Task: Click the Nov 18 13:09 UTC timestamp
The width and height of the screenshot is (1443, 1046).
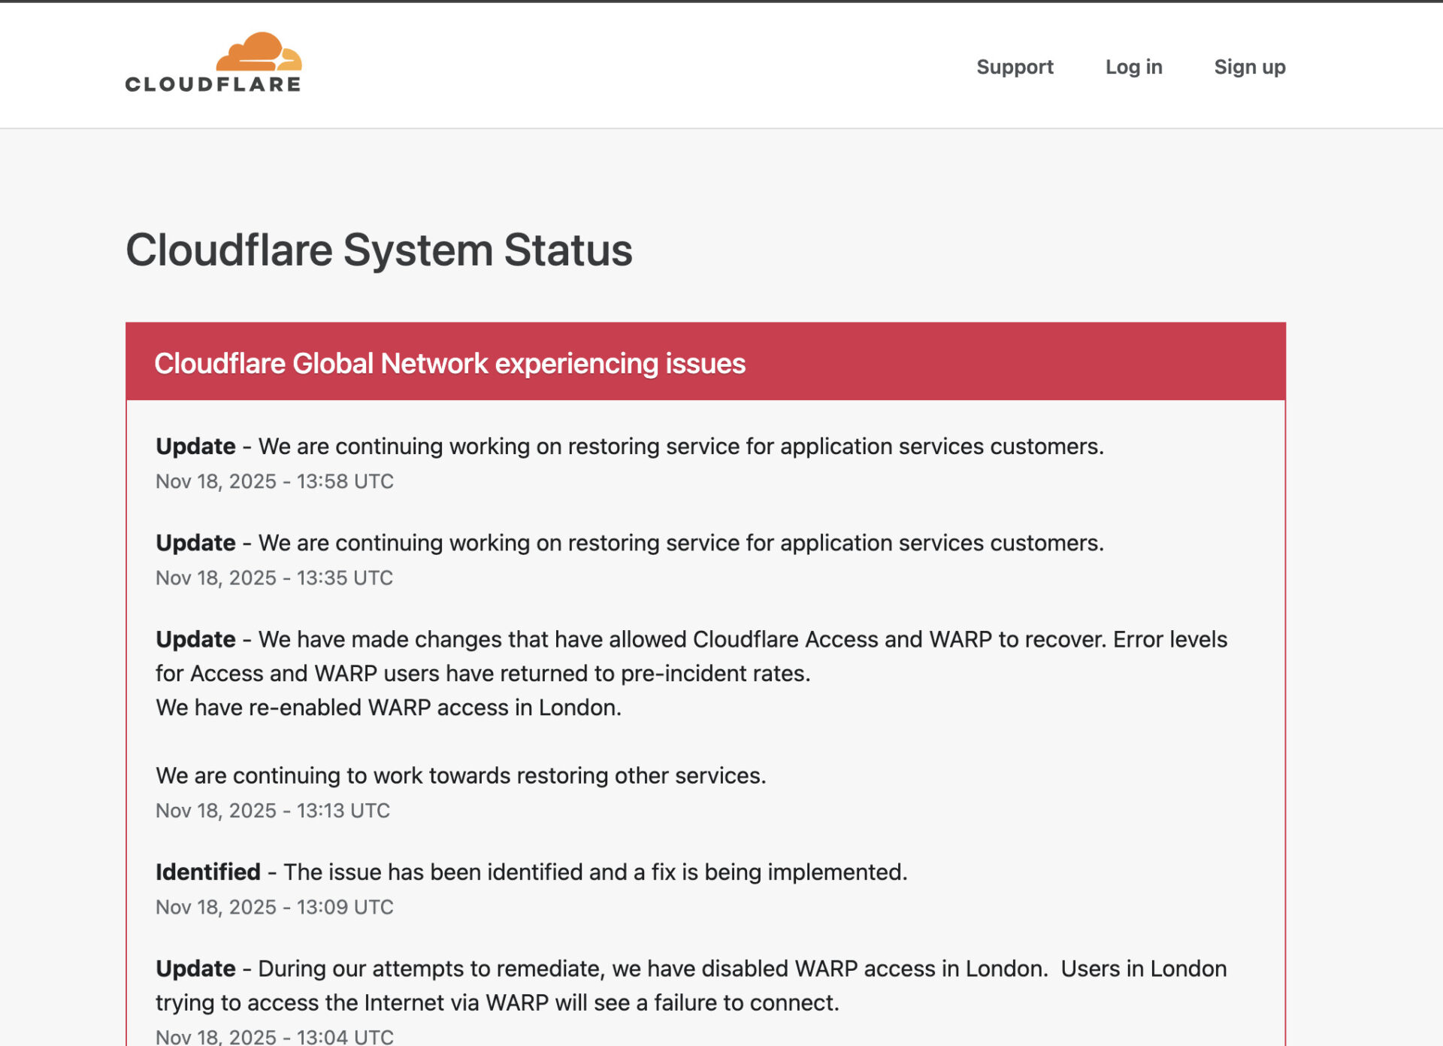Action: click(x=274, y=907)
